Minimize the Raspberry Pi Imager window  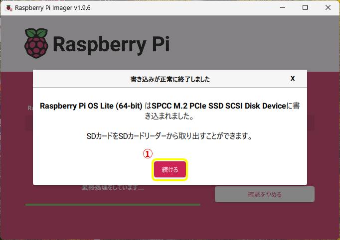click(x=283, y=7)
